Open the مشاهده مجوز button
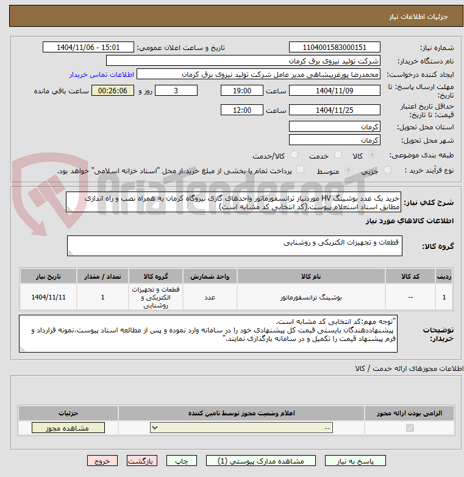Screen dimensions: 464x477 point(68,428)
